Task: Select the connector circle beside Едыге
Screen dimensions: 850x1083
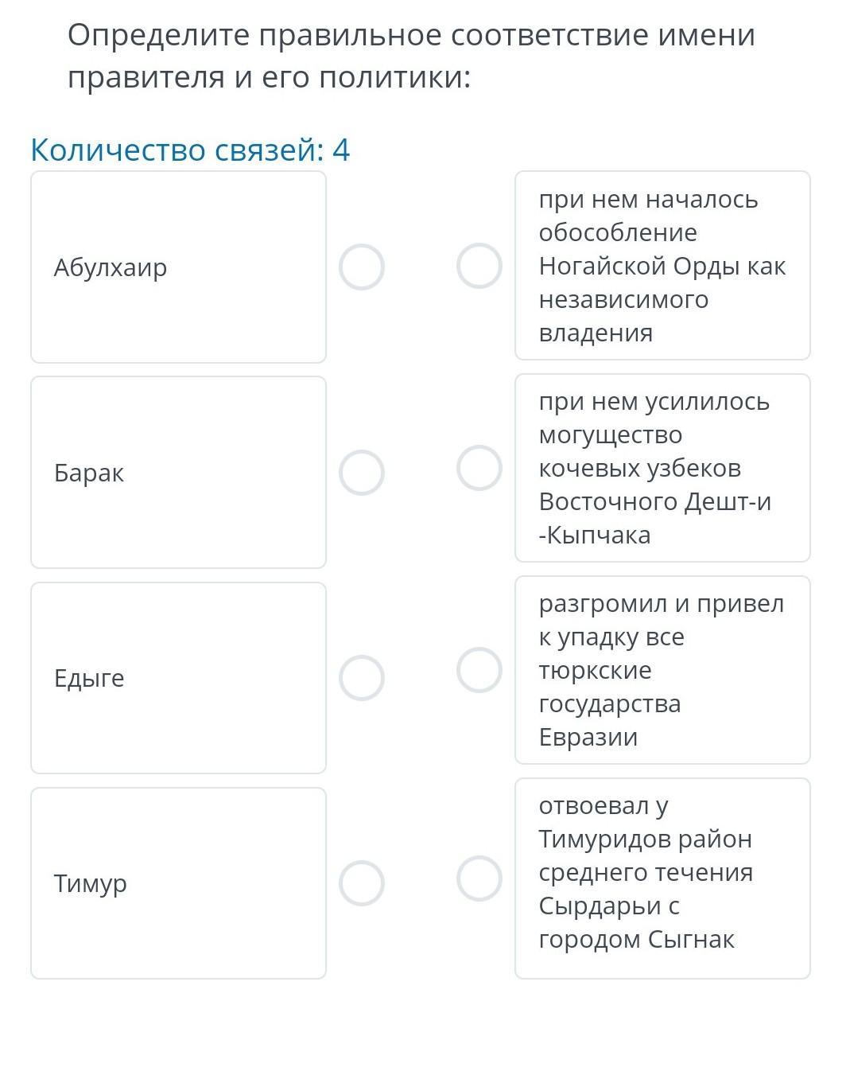Action: click(362, 678)
